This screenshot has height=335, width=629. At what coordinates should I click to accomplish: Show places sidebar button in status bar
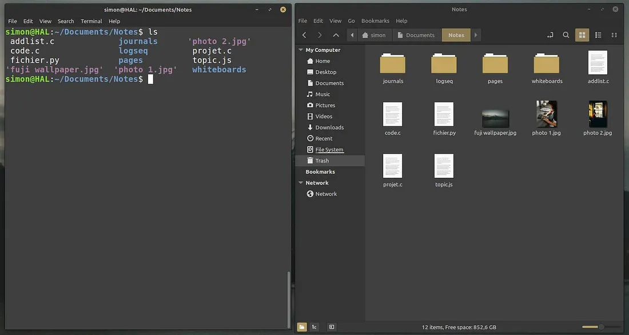[x=302, y=327]
